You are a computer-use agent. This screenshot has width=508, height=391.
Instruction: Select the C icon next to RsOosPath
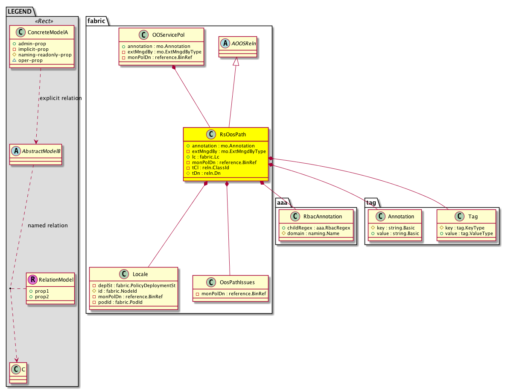tap(210, 134)
